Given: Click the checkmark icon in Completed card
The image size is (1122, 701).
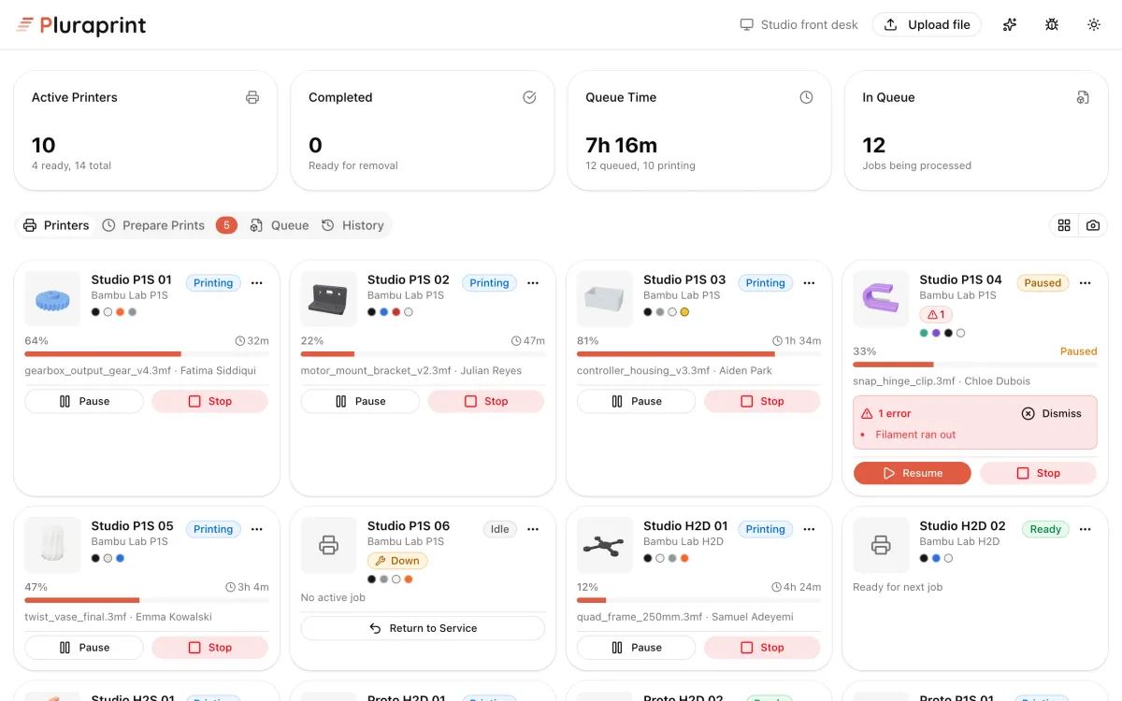Looking at the screenshot, I should [x=529, y=97].
